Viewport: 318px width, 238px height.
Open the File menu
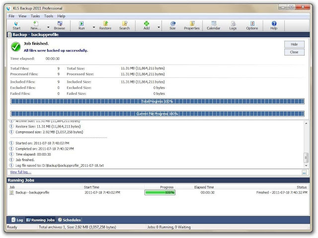click(x=11, y=16)
